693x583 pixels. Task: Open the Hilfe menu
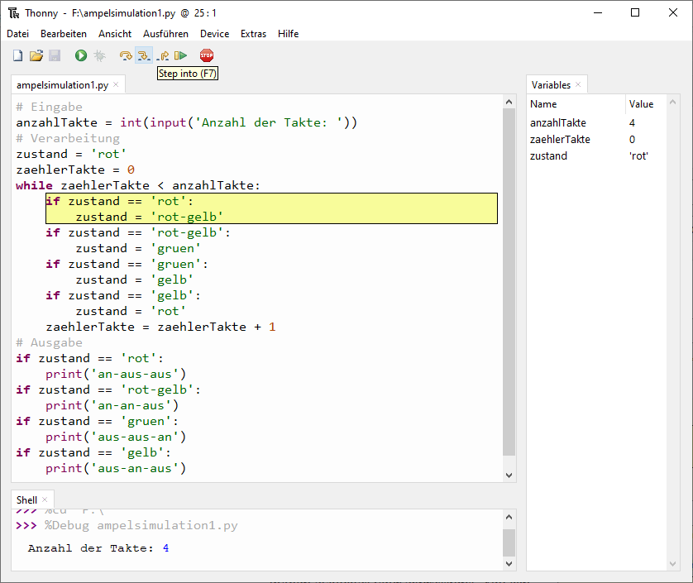click(288, 34)
